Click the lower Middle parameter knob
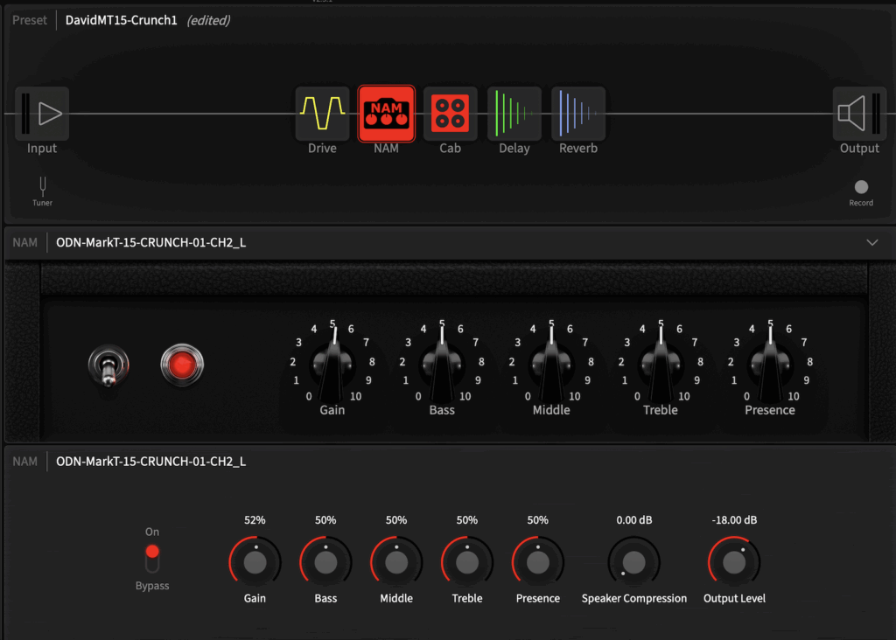 click(x=396, y=562)
